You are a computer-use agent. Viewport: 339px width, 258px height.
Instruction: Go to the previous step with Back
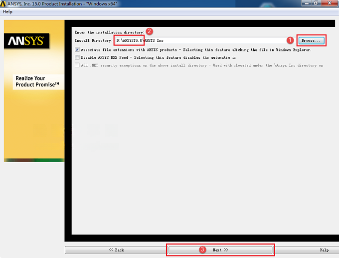coord(116,250)
